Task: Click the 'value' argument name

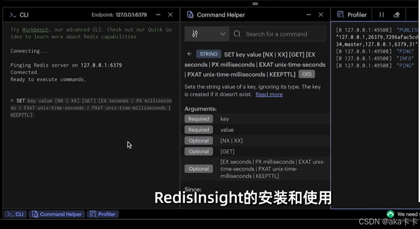Action: pyautogui.click(x=227, y=130)
